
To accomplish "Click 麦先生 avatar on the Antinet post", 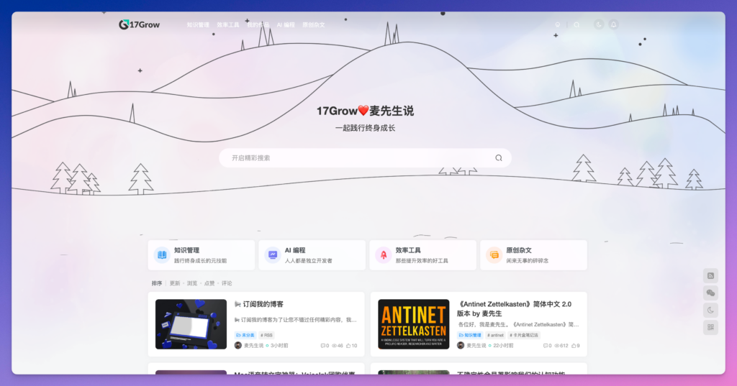I will (x=461, y=346).
